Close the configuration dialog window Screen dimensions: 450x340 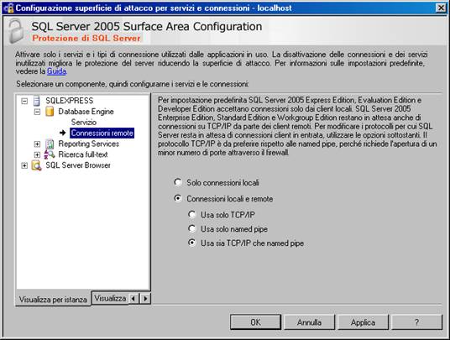point(441,8)
